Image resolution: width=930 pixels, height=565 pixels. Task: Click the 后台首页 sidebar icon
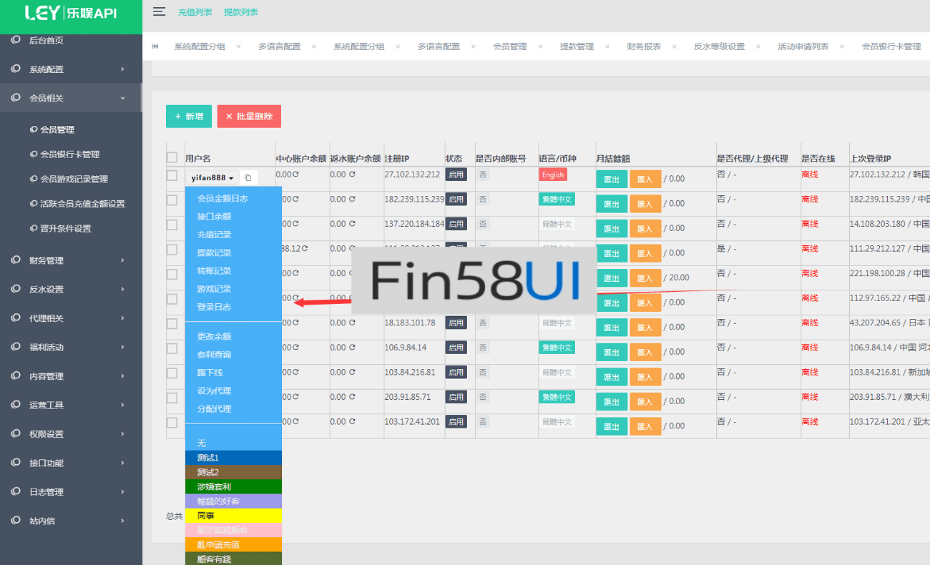click(x=16, y=40)
